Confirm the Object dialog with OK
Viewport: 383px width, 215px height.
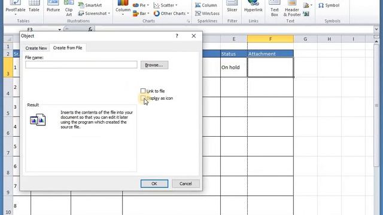point(154,183)
